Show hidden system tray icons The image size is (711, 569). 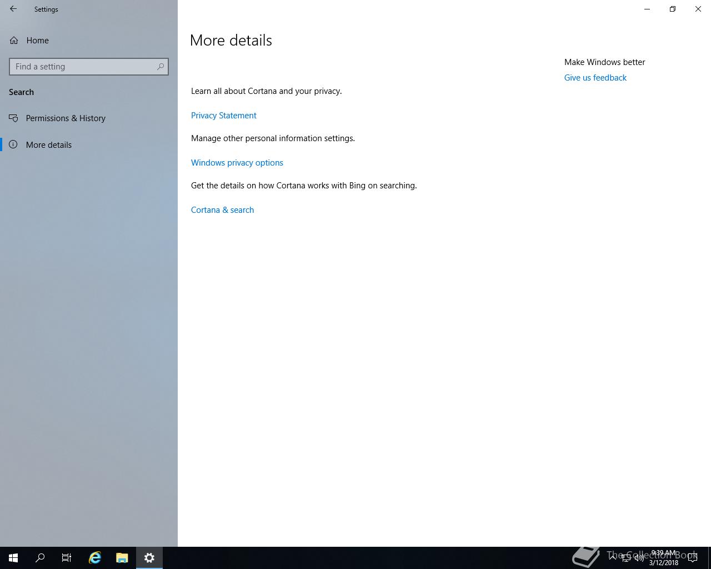(612, 558)
